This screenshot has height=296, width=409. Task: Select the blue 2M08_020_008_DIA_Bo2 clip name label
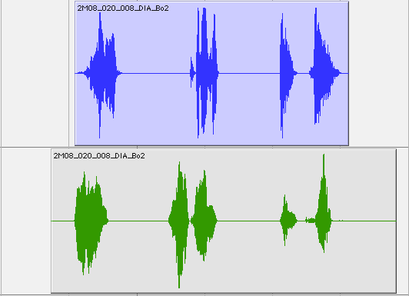123,8
